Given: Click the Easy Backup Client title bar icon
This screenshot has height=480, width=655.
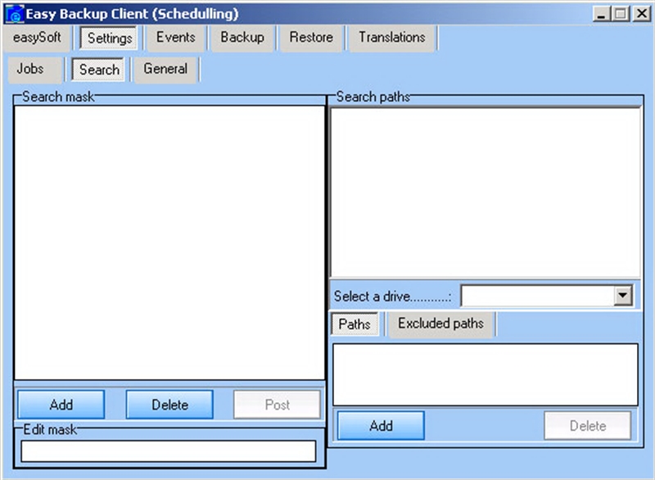Looking at the screenshot, I should [x=15, y=11].
